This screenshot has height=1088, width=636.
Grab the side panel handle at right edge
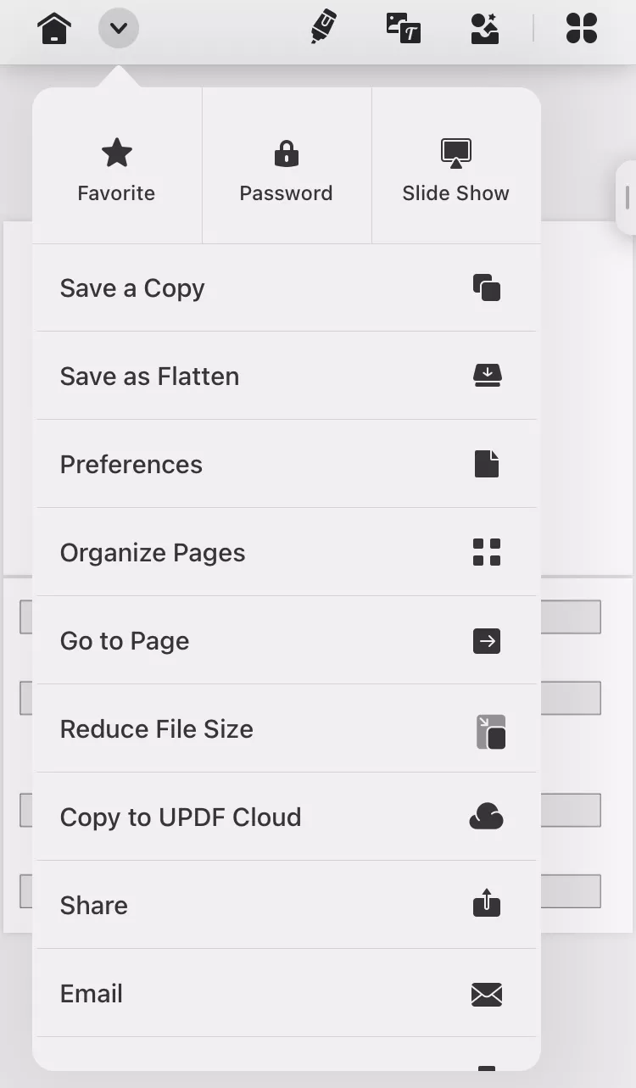click(627, 198)
